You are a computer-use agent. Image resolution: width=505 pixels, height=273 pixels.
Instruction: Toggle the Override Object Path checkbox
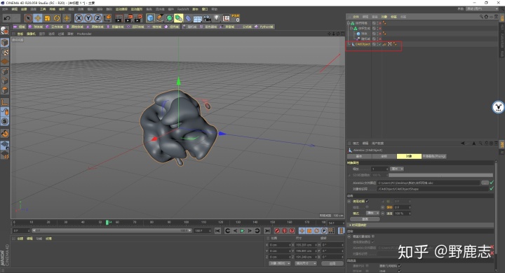(x=373, y=237)
